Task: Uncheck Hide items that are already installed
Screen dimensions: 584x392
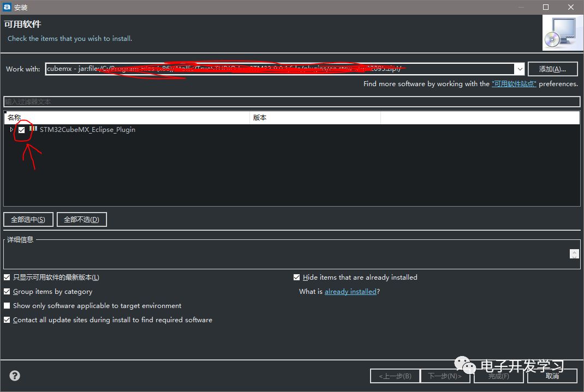Action: coord(296,278)
